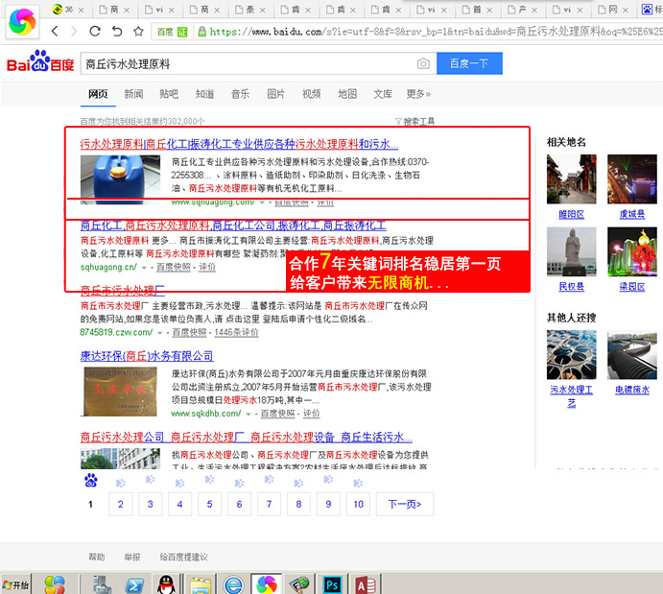The width and height of the screenshot is (663, 594).
Task: Open file explorer folder in taskbar
Action: pos(201,585)
